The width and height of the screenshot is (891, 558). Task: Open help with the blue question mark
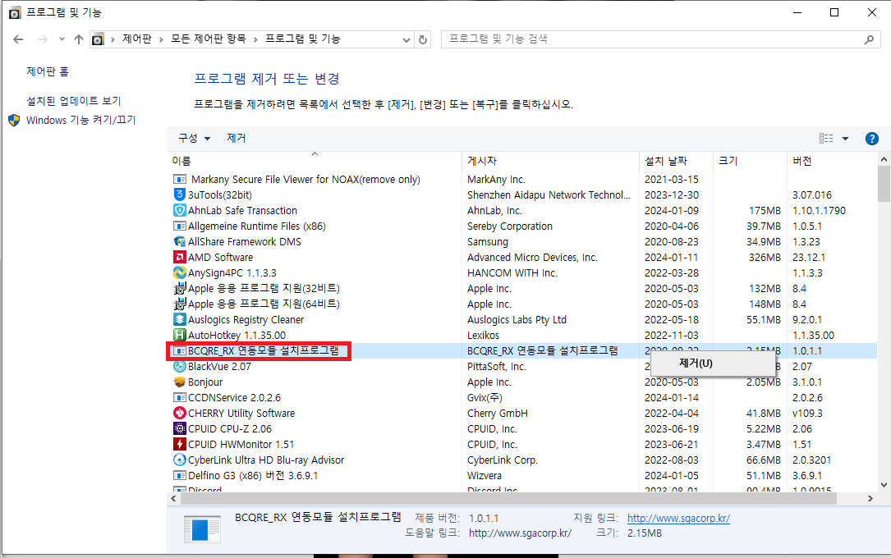(871, 139)
